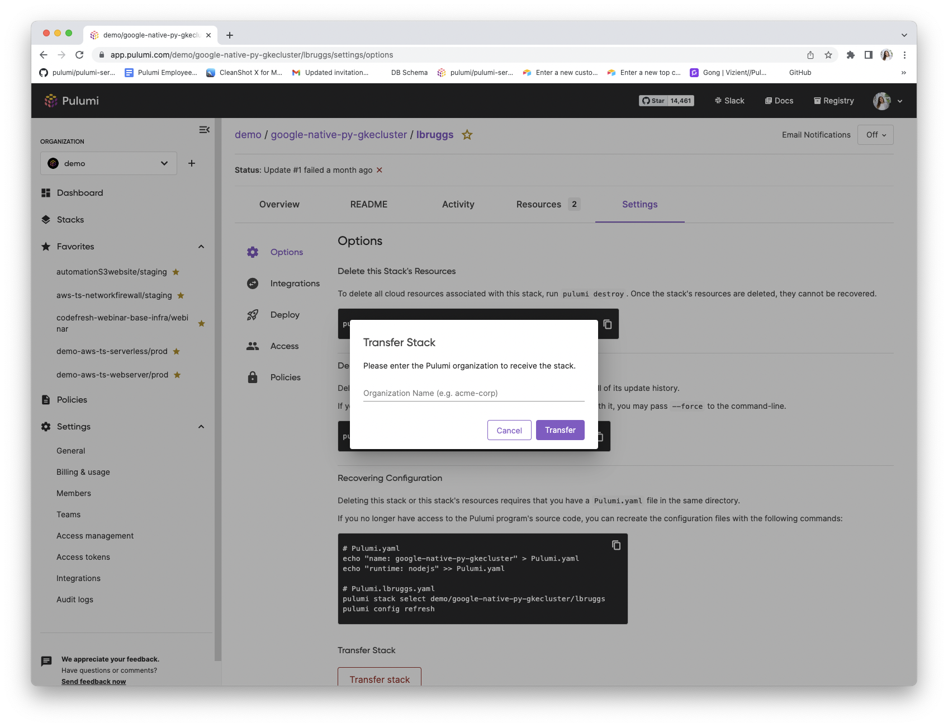
Task: Bookmark this page with star icon
Action: pos(828,55)
